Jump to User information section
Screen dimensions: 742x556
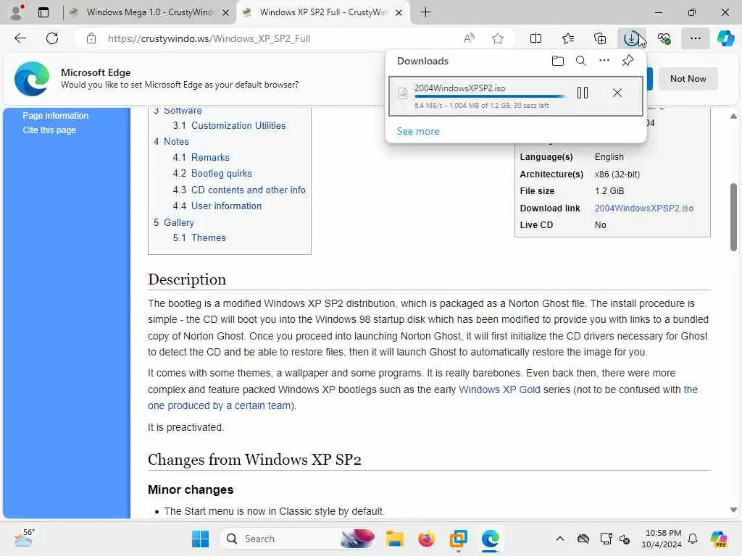click(x=226, y=206)
